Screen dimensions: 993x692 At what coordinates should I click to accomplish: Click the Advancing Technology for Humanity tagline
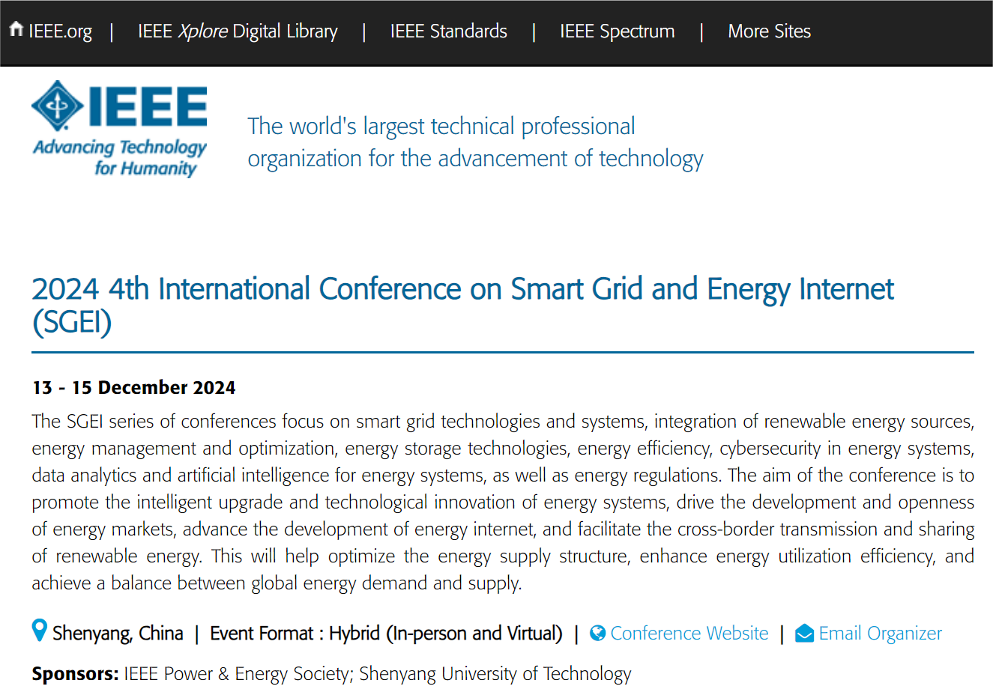(x=120, y=157)
